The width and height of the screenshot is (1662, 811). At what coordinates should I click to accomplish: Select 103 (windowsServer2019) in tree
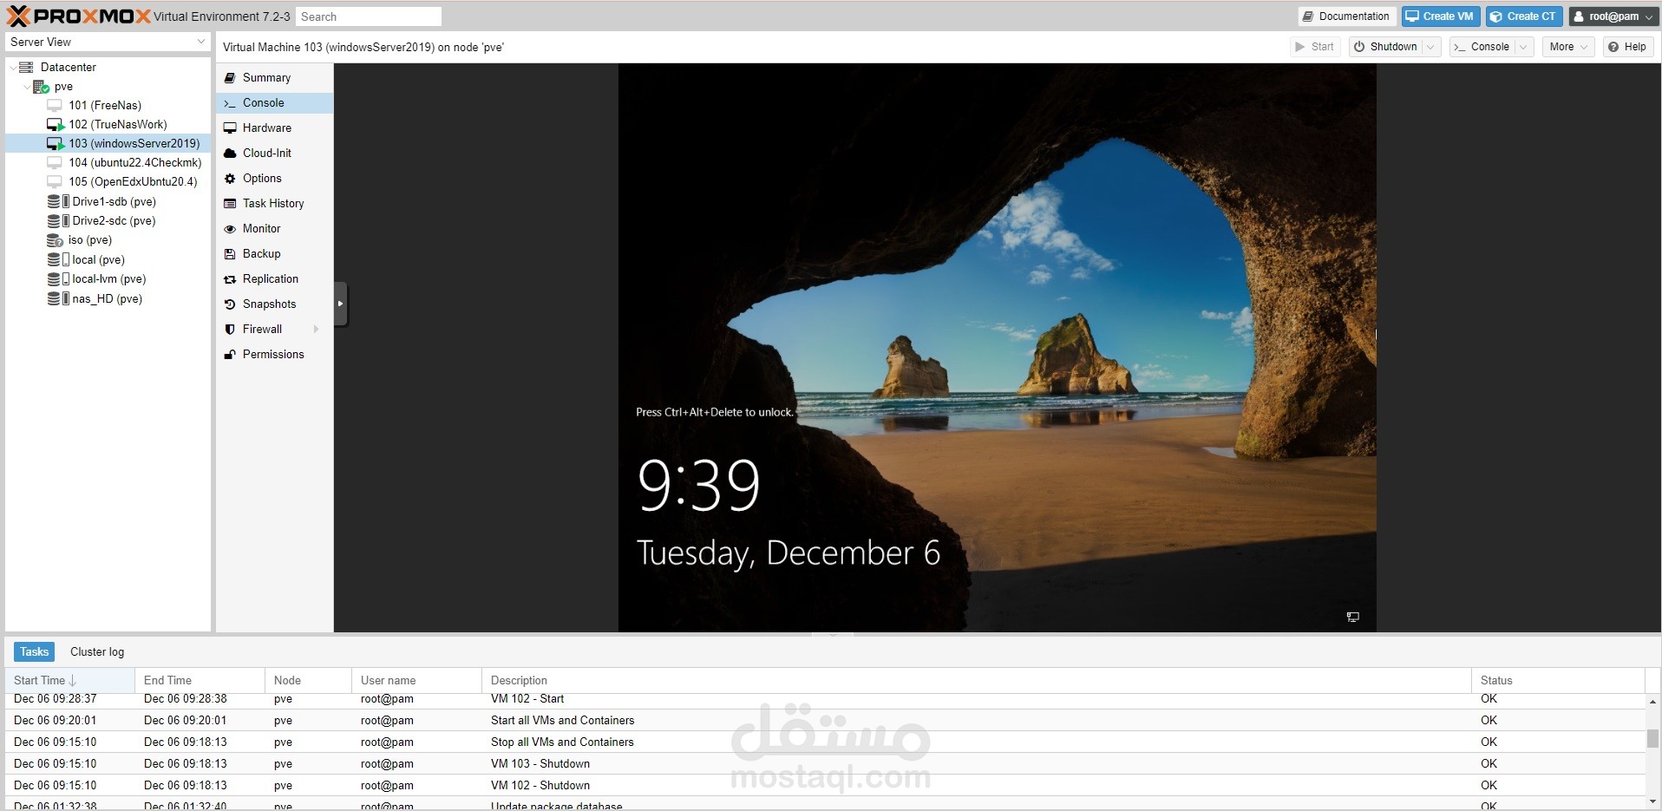pyautogui.click(x=108, y=144)
